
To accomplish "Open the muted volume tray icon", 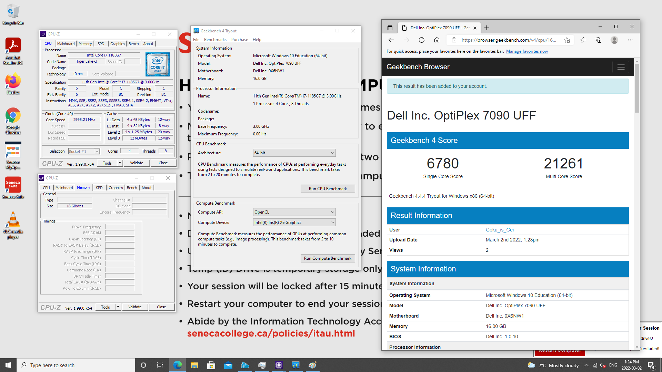I will 603,365.
